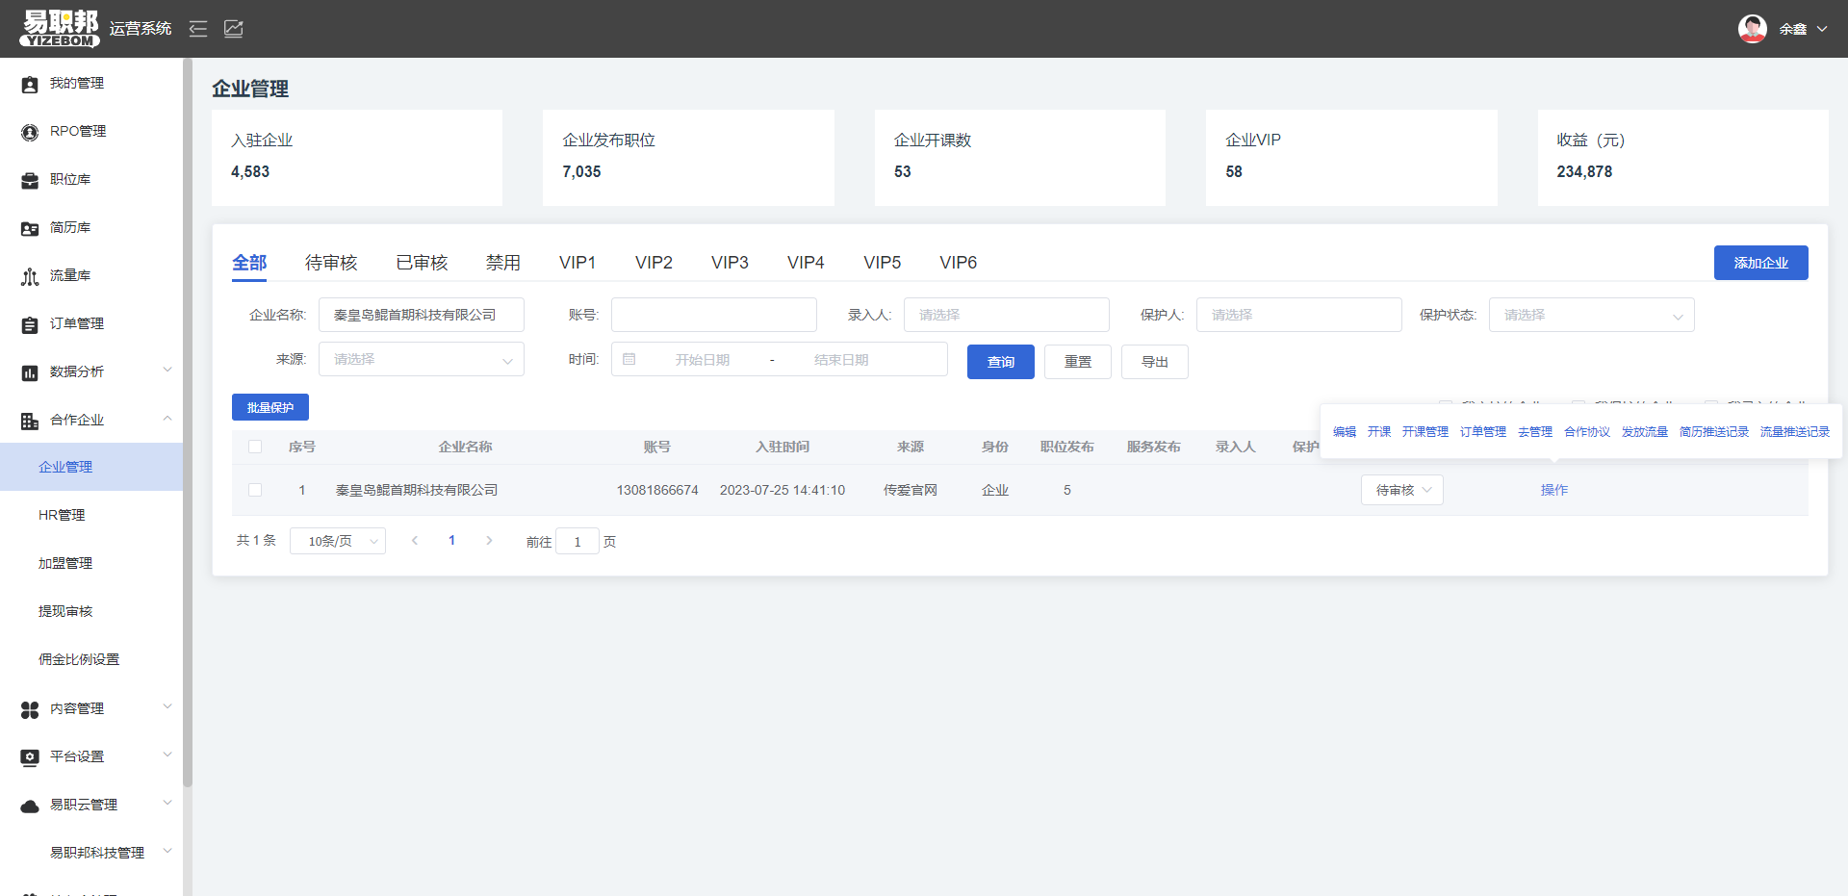Viewport: 1848px width, 896px height.
Task: Check the checkbox for row 1
Action: (255, 490)
